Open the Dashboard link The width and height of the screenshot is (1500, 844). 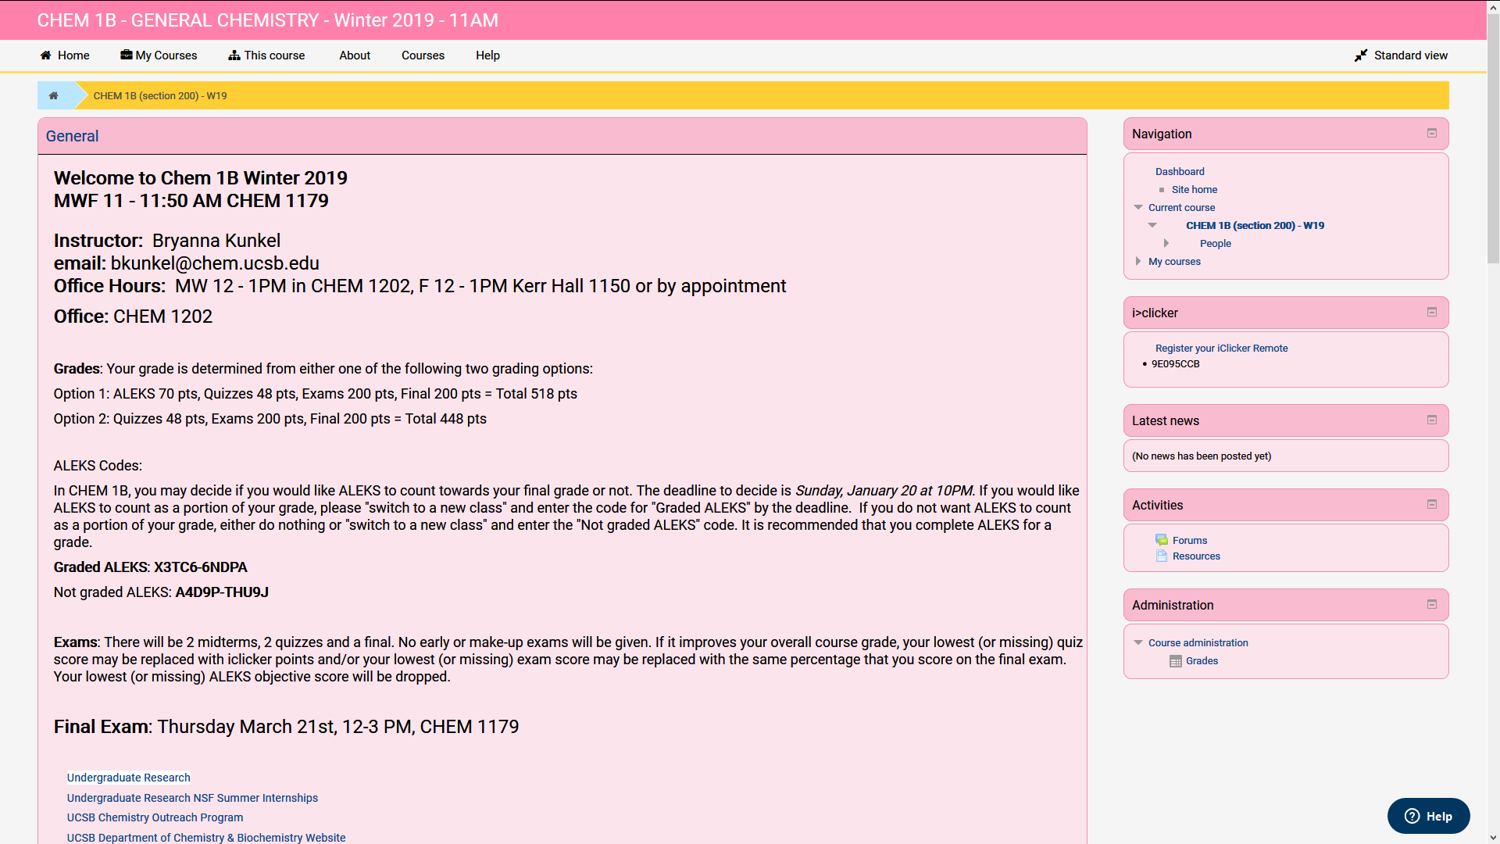(x=1180, y=172)
